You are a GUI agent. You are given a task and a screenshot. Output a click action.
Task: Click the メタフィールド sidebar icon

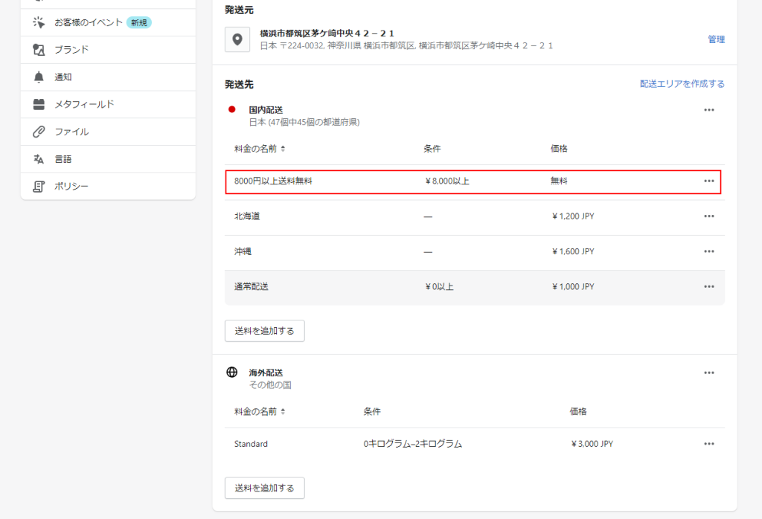coord(39,104)
